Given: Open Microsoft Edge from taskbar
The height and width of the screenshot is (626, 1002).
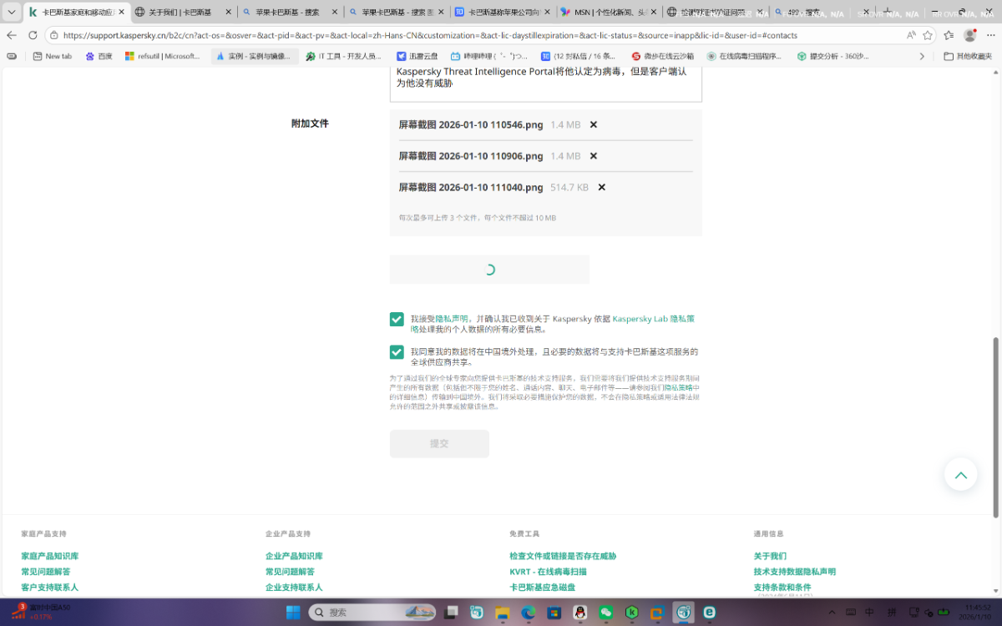Looking at the screenshot, I should pos(529,613).
